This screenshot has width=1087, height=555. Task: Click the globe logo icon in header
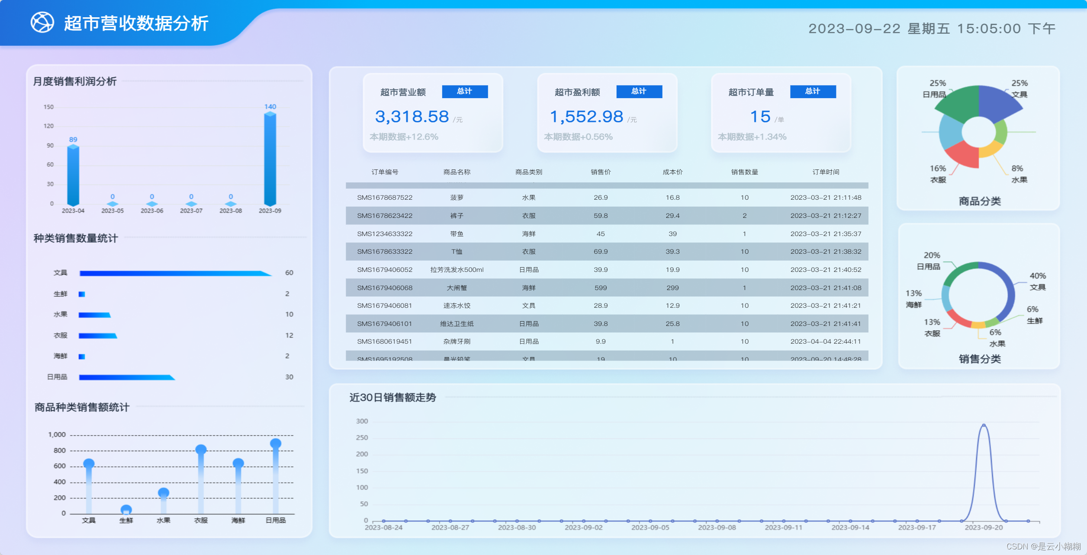point(42,22)
